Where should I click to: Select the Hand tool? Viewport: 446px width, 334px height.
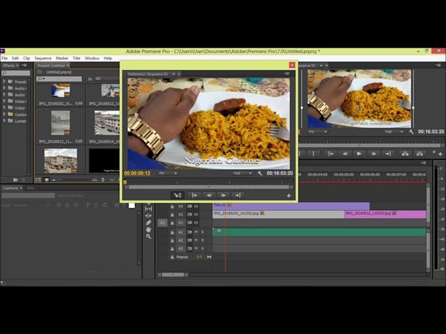coord(148,229)
